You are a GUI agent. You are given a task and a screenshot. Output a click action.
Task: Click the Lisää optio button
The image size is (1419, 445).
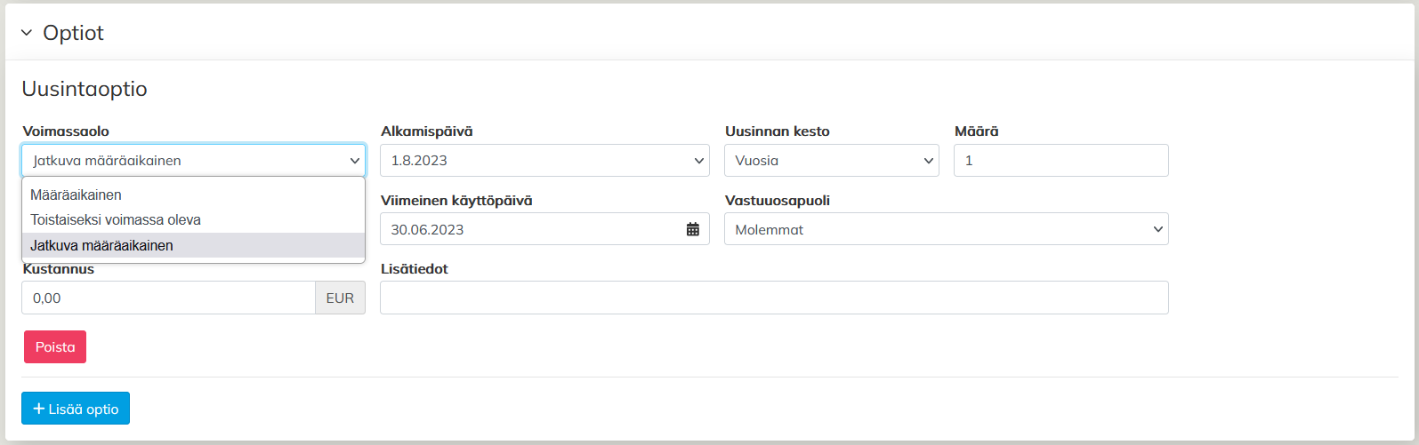[76, 409]
